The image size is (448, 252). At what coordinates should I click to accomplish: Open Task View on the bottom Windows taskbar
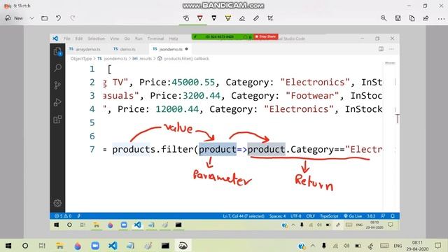(x=42, y=246)
